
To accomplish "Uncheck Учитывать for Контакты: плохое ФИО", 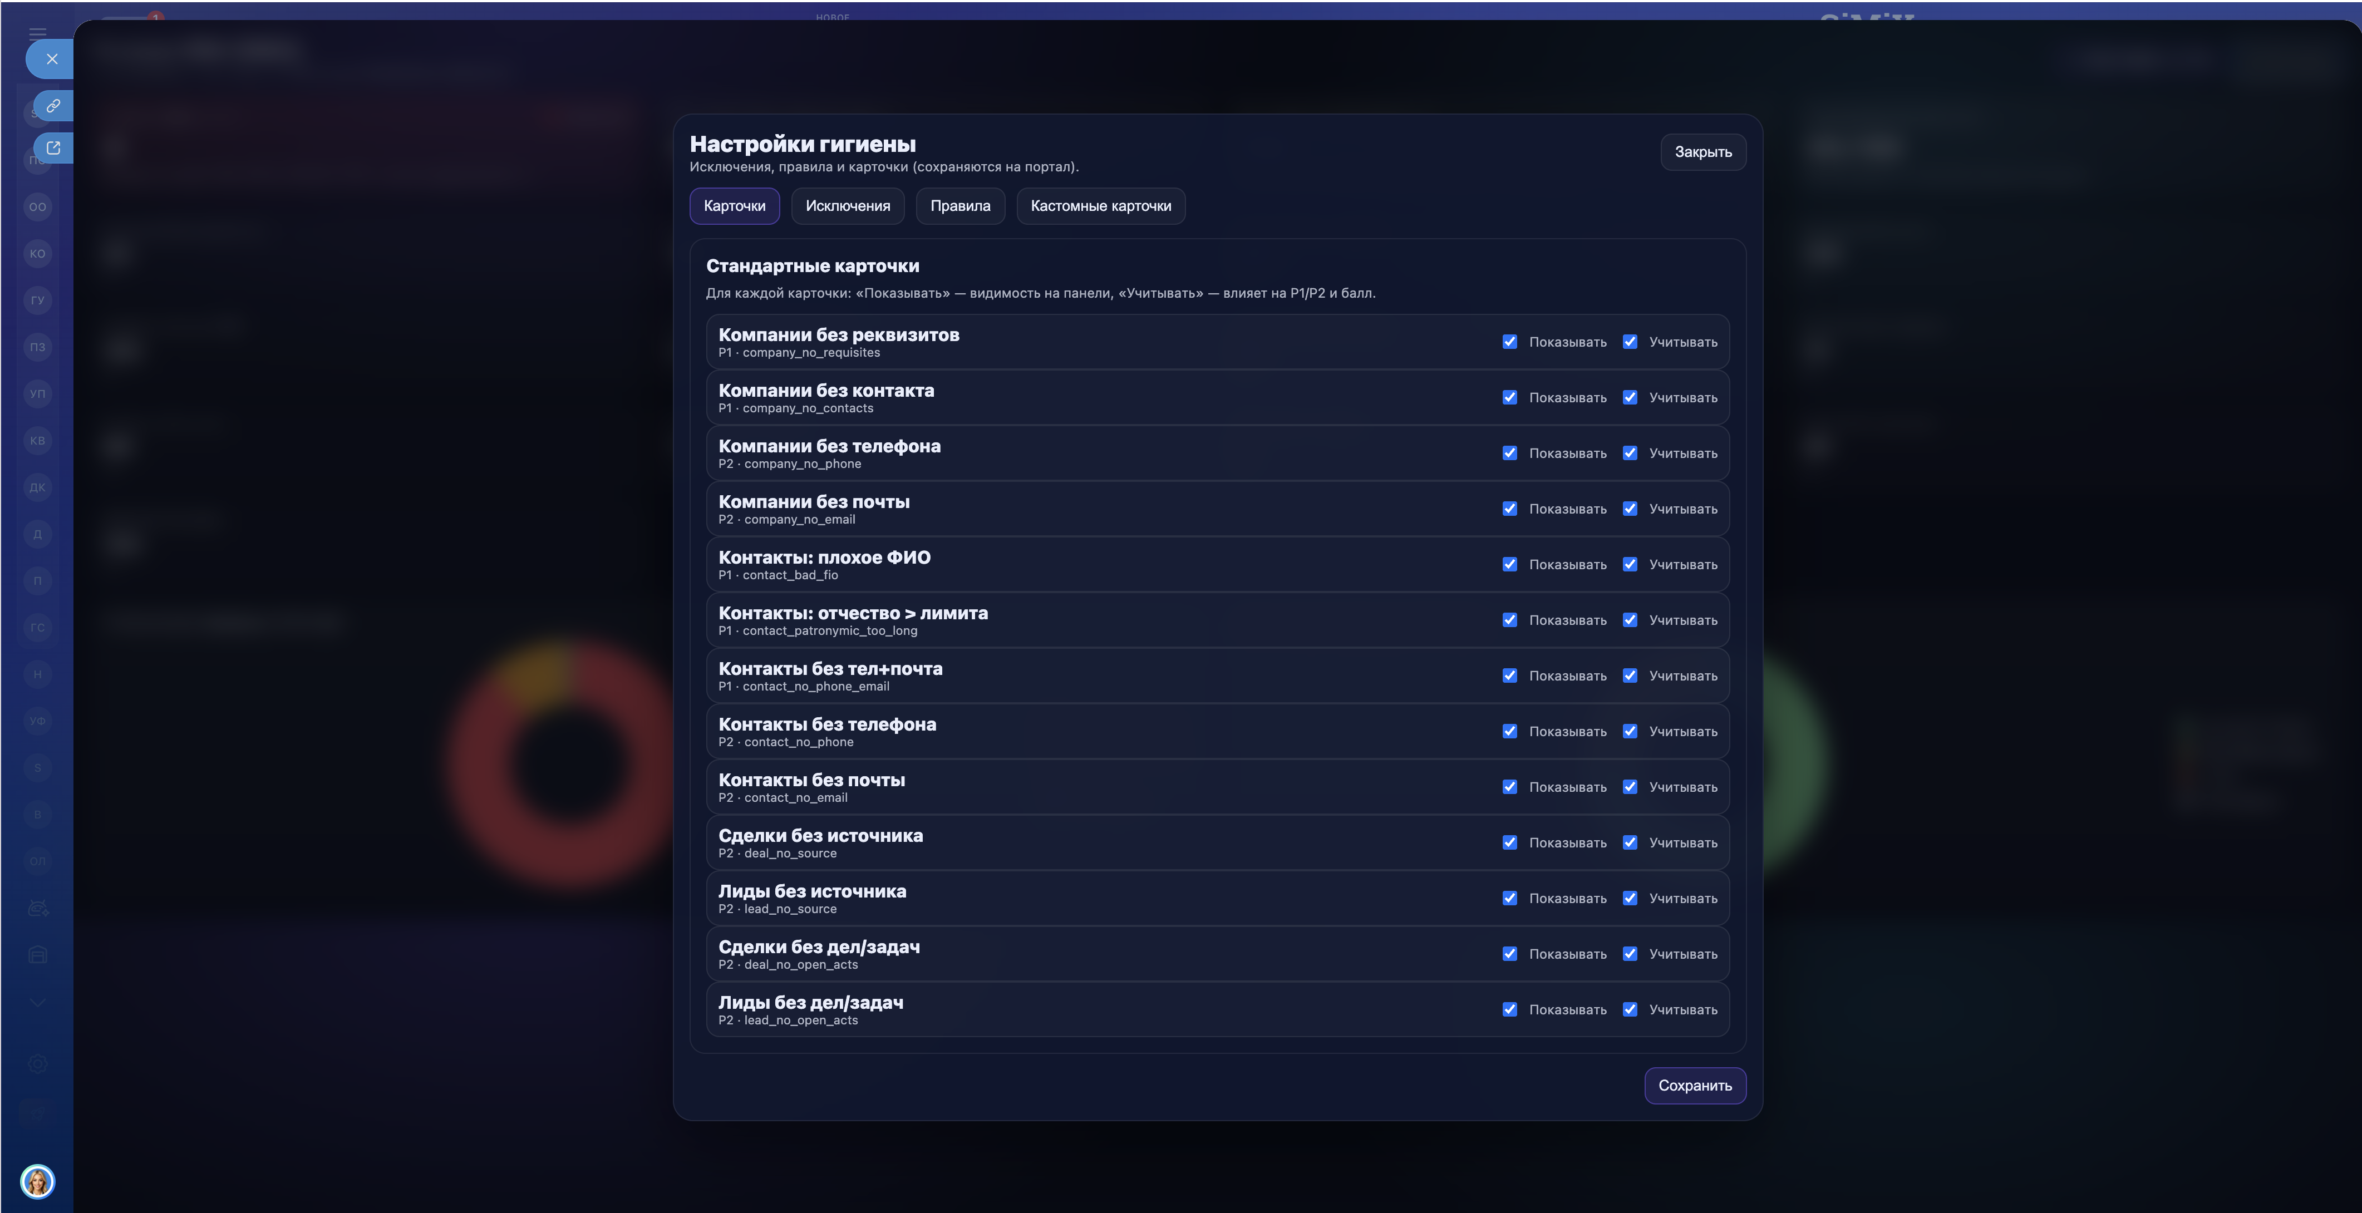I will point(1630,565).
